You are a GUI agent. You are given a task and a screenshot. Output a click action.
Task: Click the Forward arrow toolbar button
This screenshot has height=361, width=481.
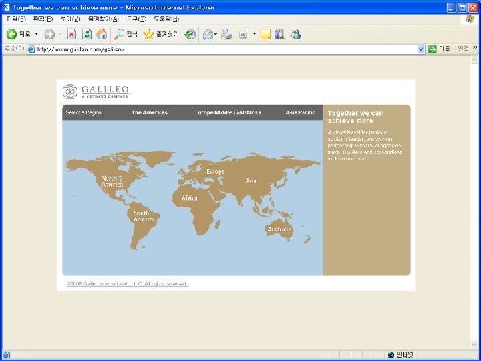pyautogui.click(x=49, y=34)
